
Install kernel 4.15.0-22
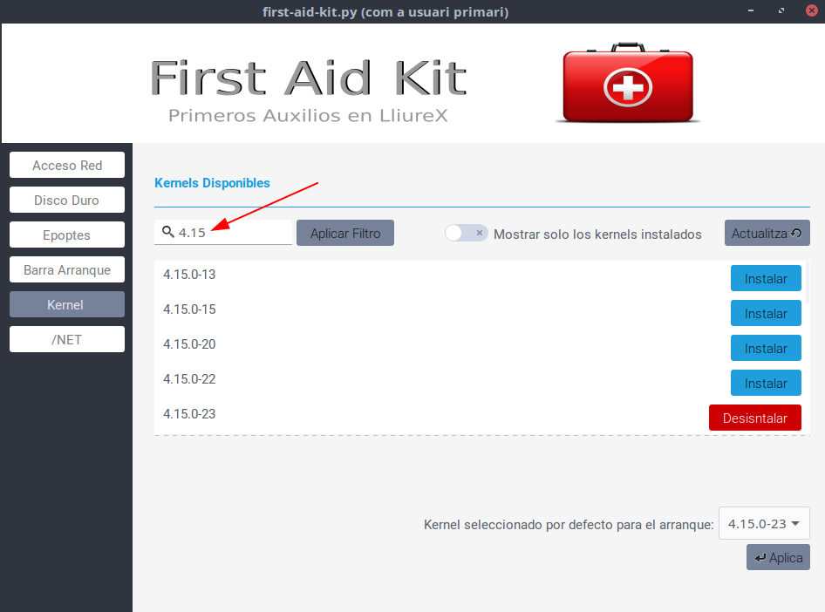pyautogui.click(x=766, y=383)
